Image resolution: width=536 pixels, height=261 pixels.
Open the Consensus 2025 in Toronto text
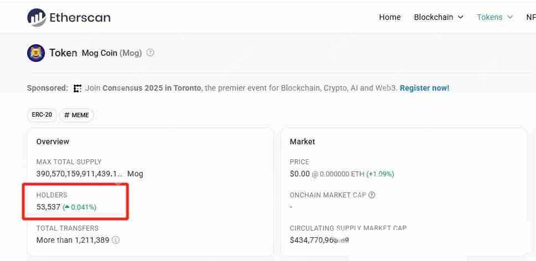pos(151,88)
